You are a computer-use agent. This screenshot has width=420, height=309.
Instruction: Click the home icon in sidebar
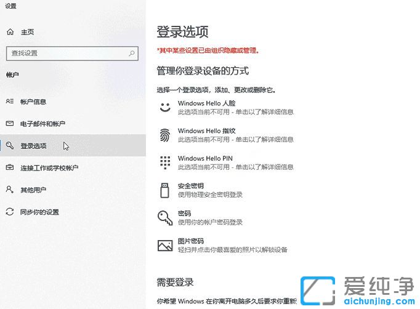10,32
